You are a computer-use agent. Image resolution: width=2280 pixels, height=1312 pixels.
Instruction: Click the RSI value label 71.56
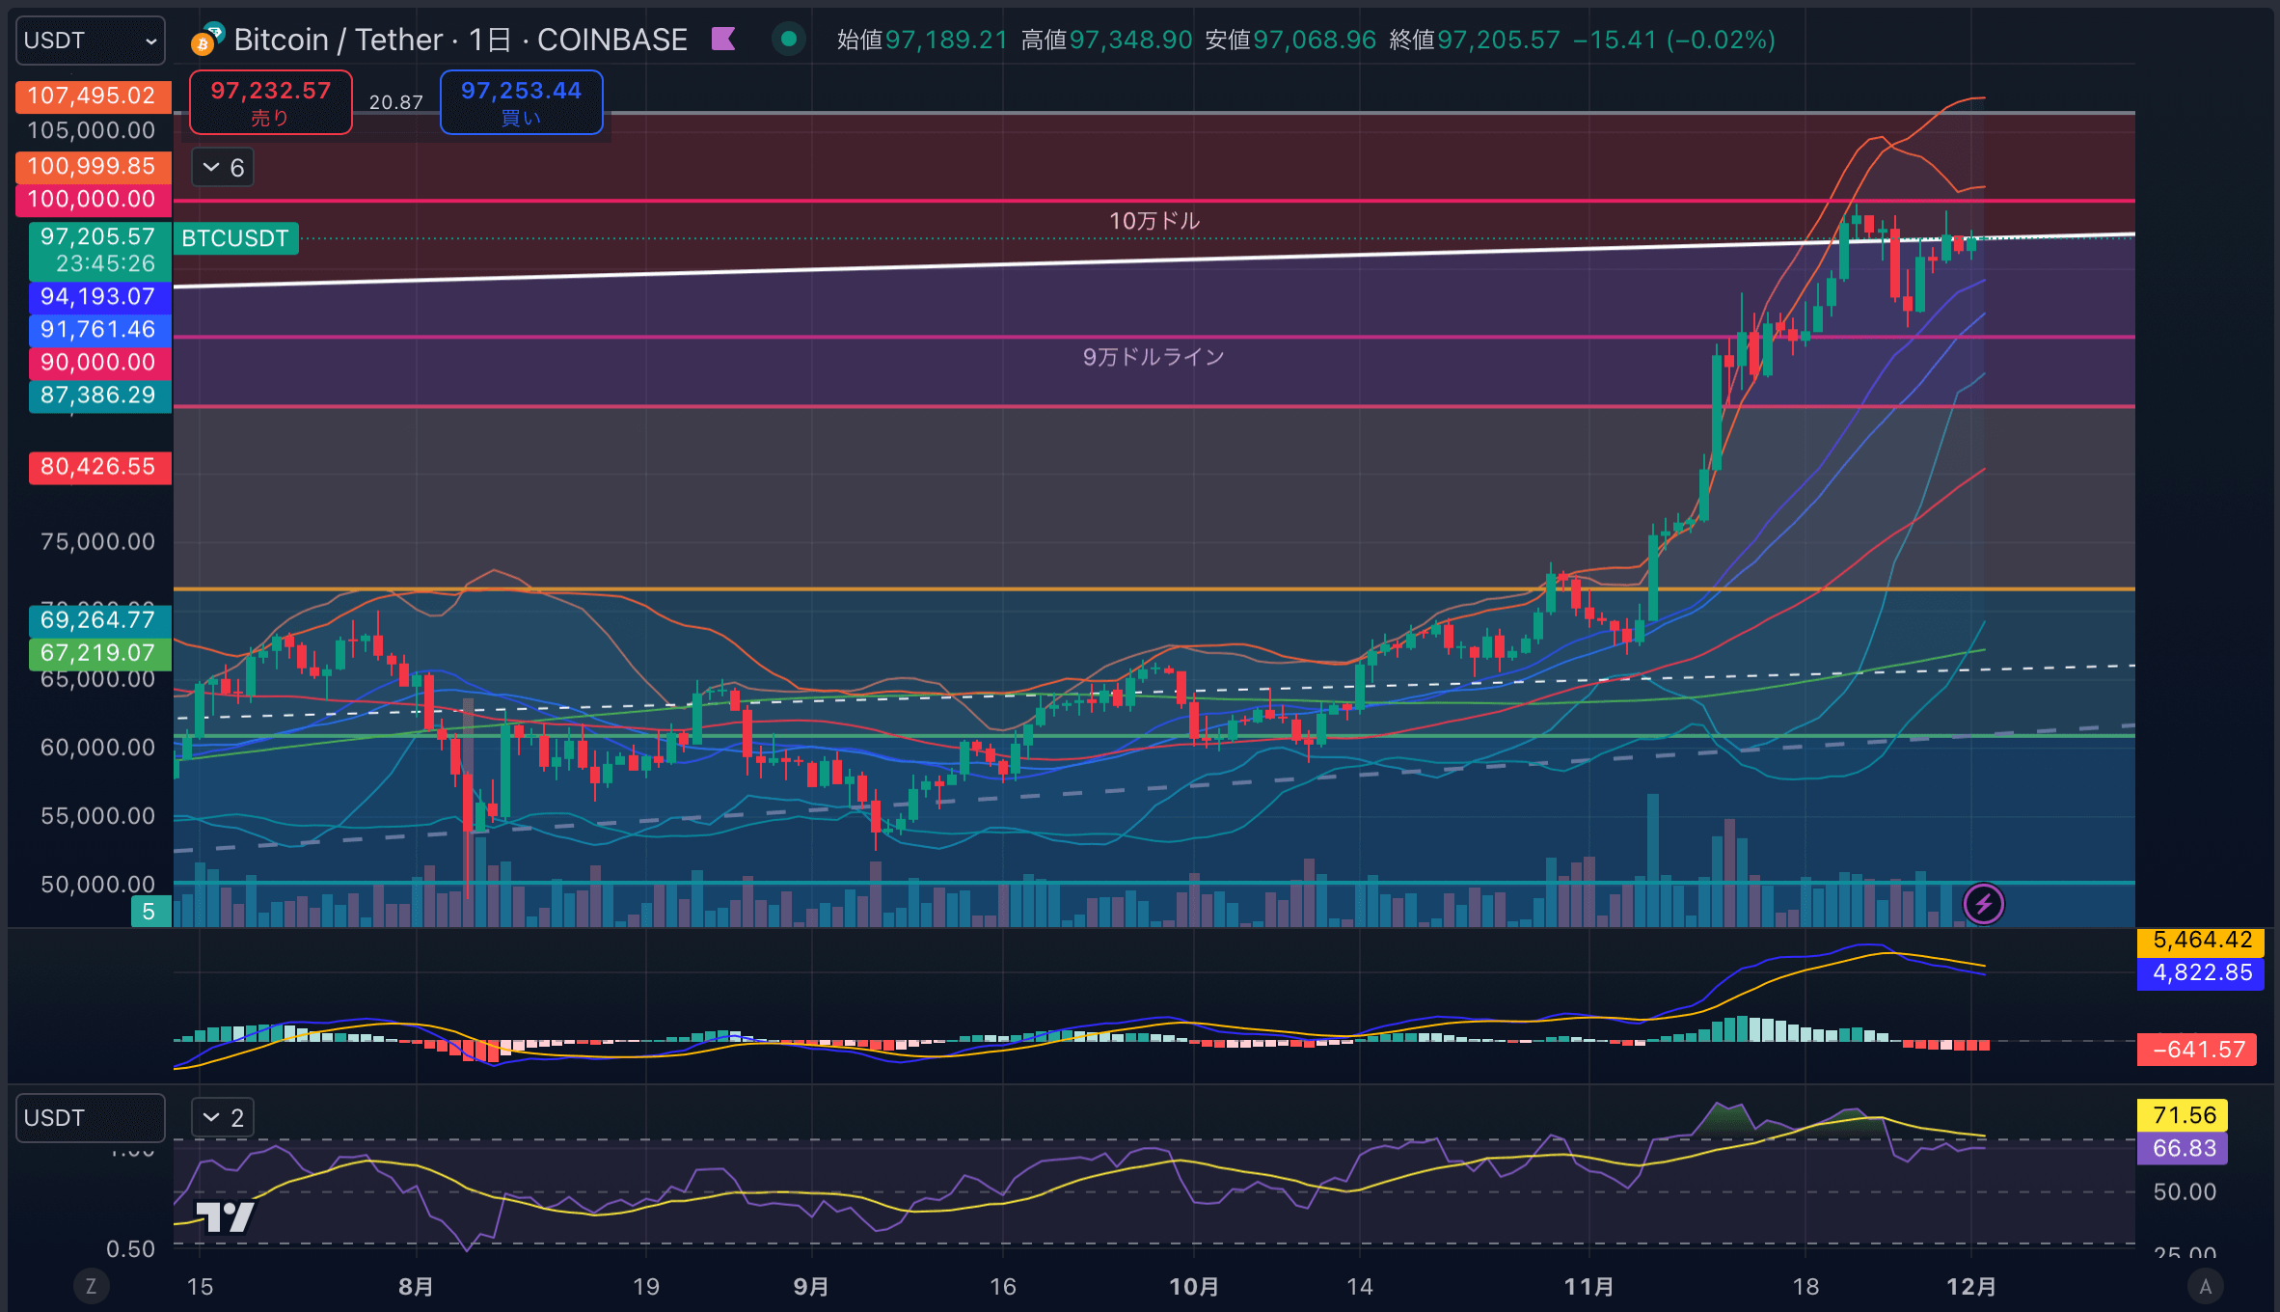2184,1115
